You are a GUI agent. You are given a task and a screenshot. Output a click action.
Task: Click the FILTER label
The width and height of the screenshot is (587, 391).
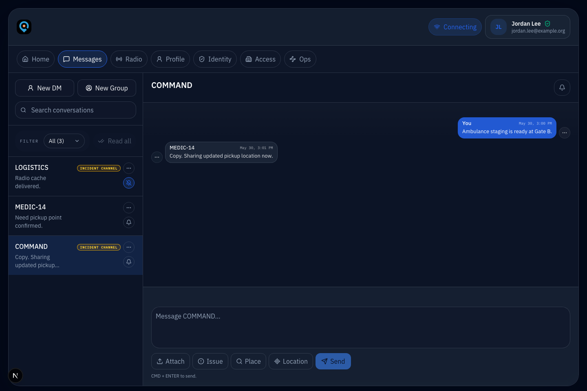(x=29, y=141)
